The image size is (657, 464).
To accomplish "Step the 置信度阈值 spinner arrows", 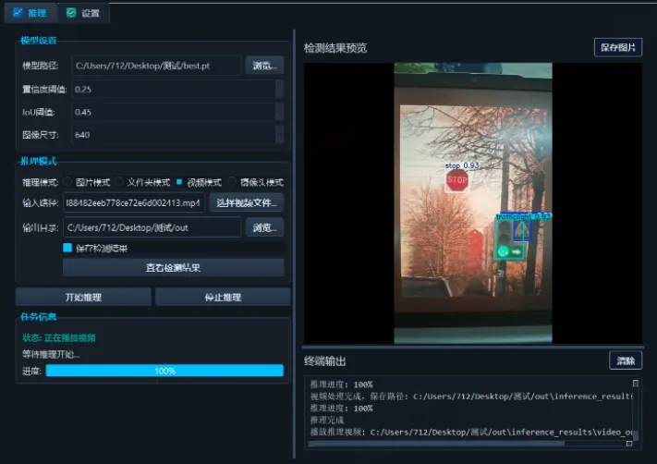I will tap(279, 89).
